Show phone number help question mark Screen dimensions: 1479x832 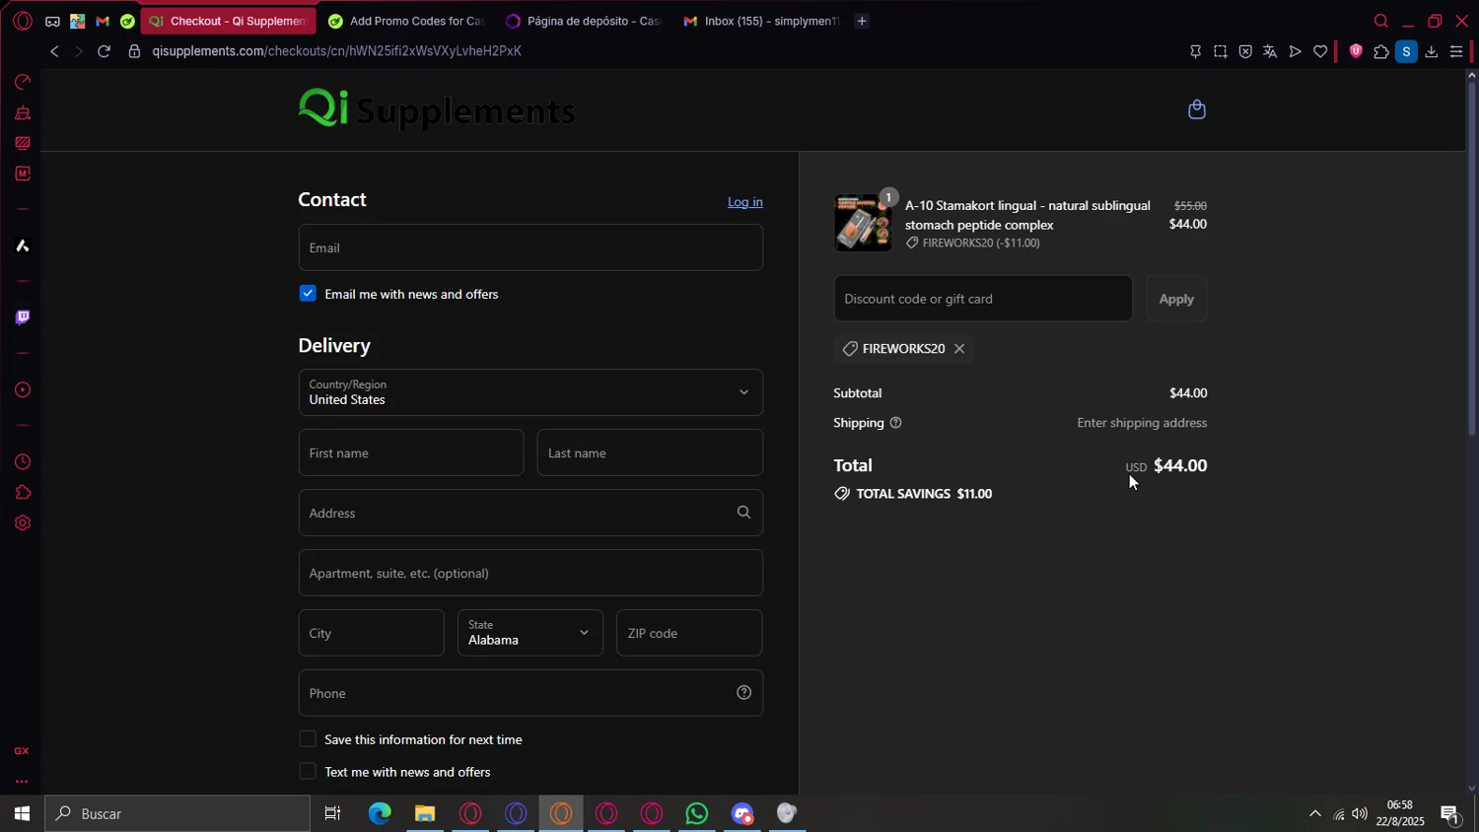tap(743, 693)
